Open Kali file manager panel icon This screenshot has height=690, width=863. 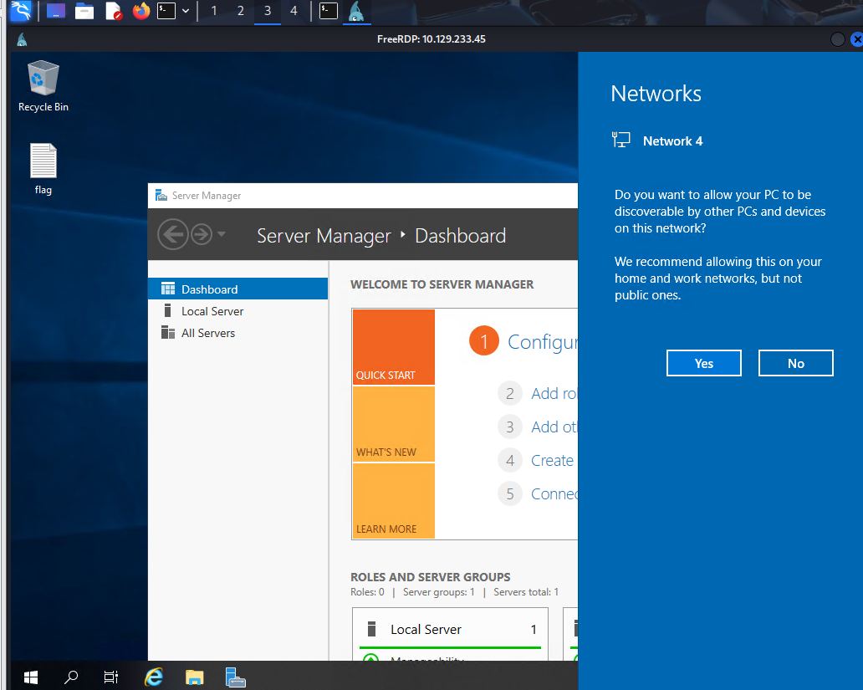[x=84, y=11]
